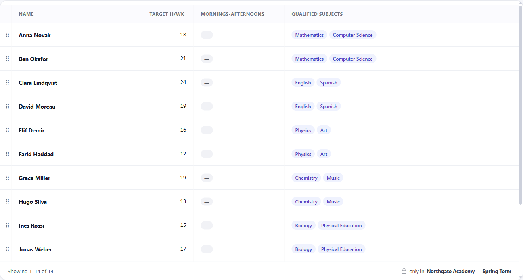Click David Moreau's Spanish tag
The width and height of the screenshot is (523, 280).
click(328, 107)
